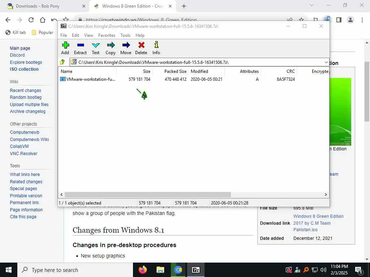Sort by the Size column header
The height and width of the screenshot is (277, 370).
pos(134,71)
